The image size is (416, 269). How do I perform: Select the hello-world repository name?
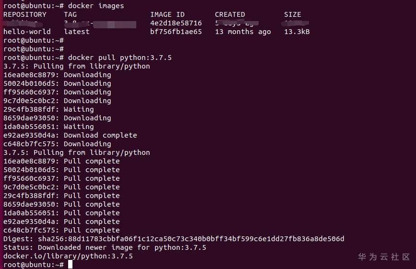click(27, 32)
